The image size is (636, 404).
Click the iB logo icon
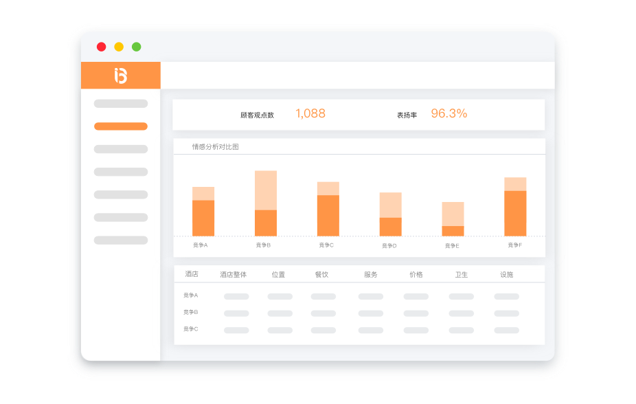(121, 74)
